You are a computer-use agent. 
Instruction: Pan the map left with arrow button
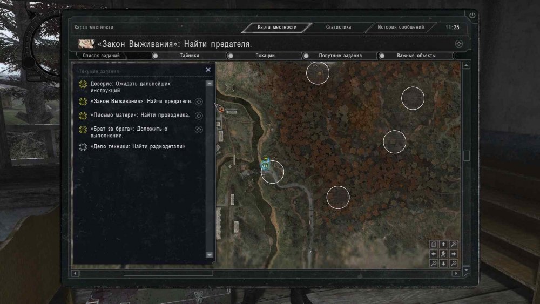pos(434,254)
